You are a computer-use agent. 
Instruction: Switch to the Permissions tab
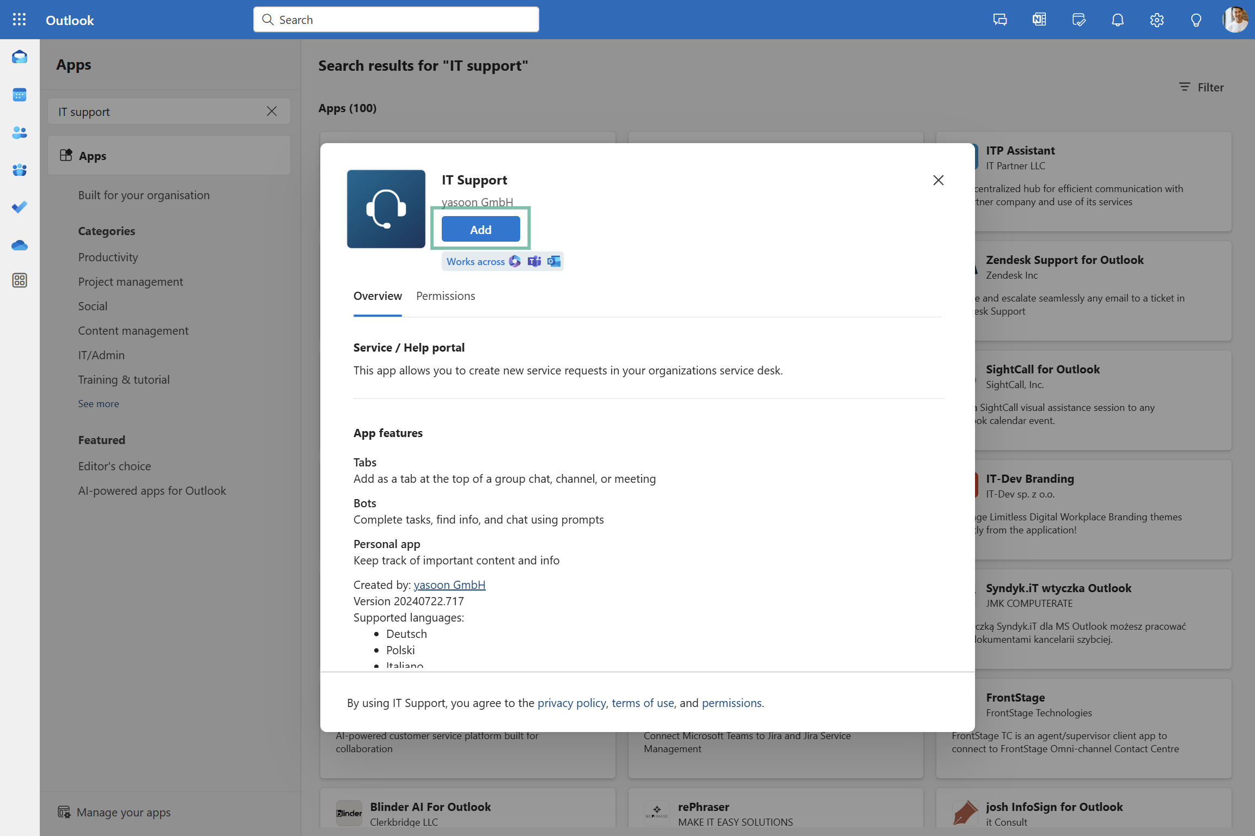445,296
